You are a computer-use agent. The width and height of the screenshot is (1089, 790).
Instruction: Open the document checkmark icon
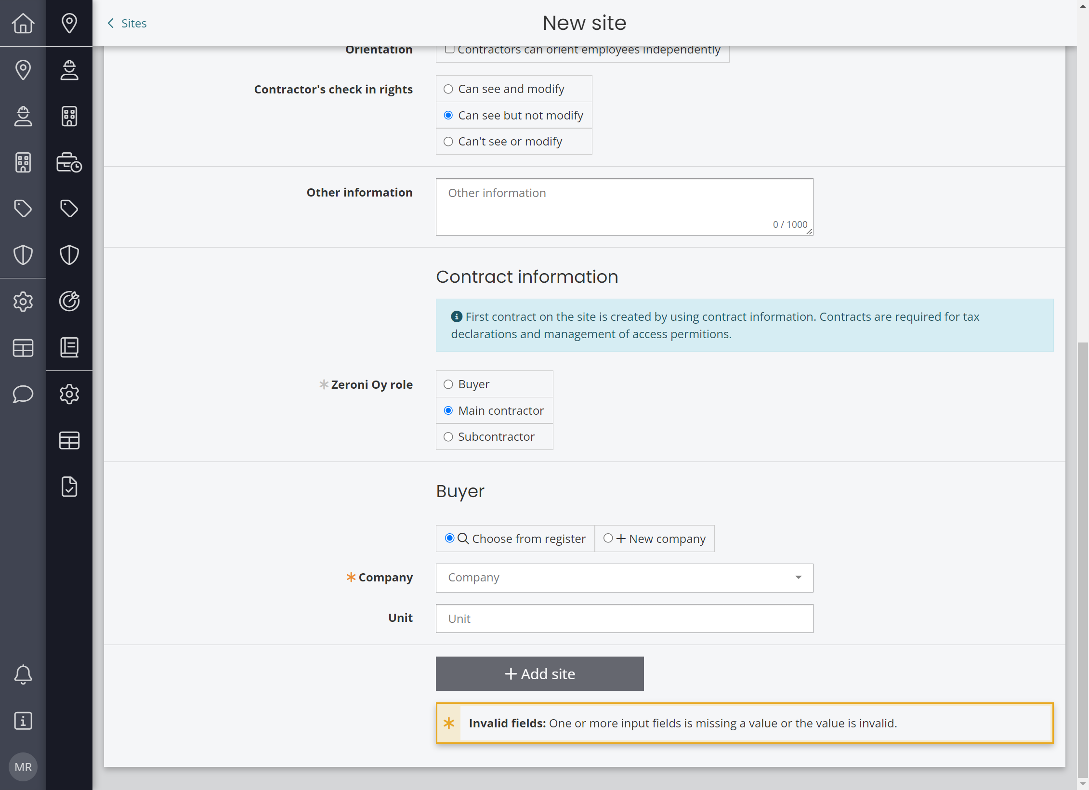point(69,487)
